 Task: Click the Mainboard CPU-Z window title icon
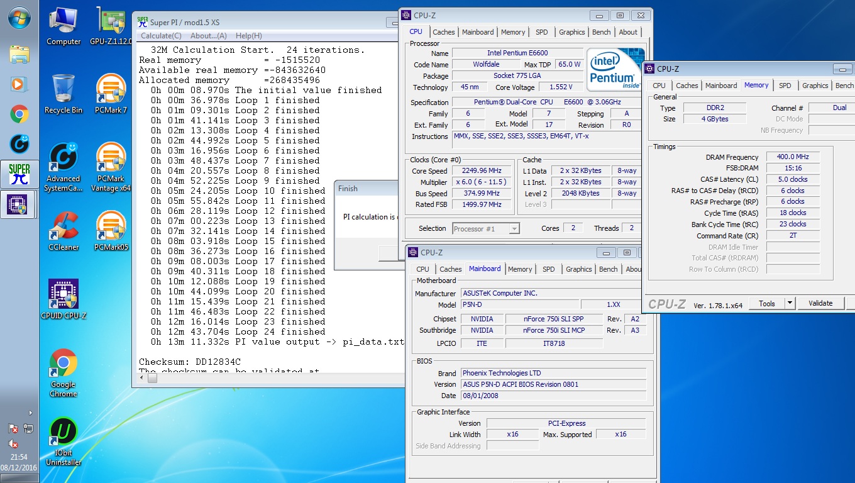pyautogui.click(x=413, y=252)
